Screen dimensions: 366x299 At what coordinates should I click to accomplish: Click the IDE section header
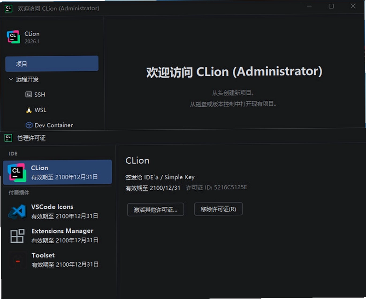(13, 154)
